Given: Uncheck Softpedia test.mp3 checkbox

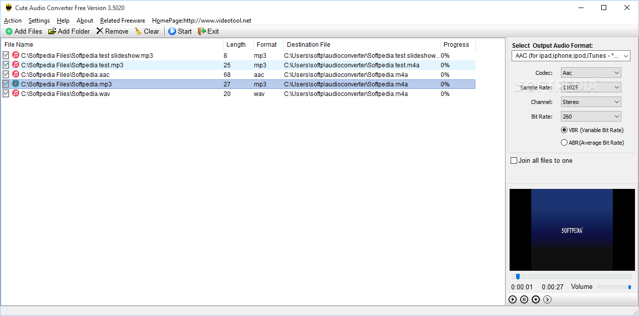Looking at the screenshot, I should coord(6,65).
